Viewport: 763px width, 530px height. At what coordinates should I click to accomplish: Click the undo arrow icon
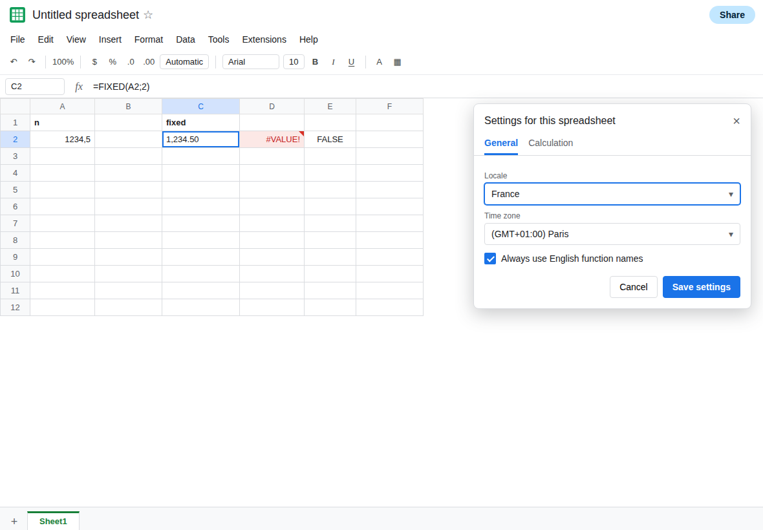pos(14,62)
